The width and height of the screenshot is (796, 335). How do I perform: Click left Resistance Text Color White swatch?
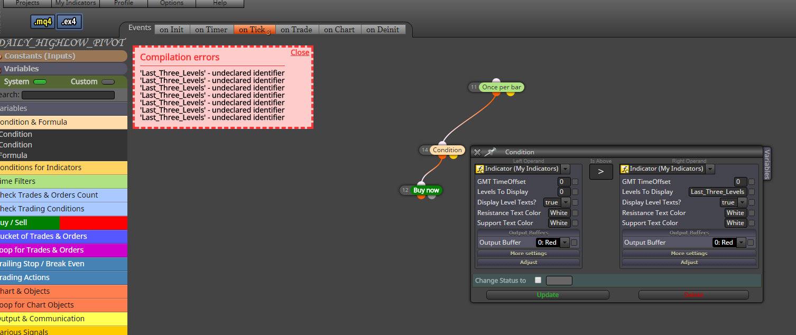click(x=559, y=213)
